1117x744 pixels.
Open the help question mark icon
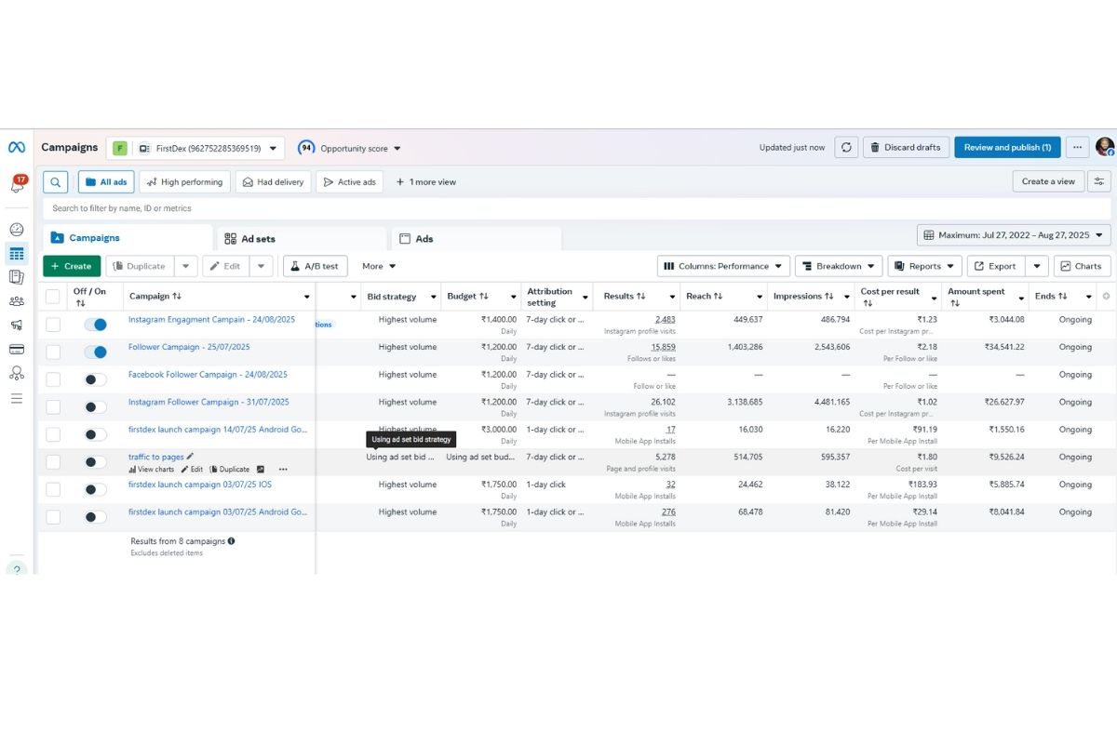[17, 567]
